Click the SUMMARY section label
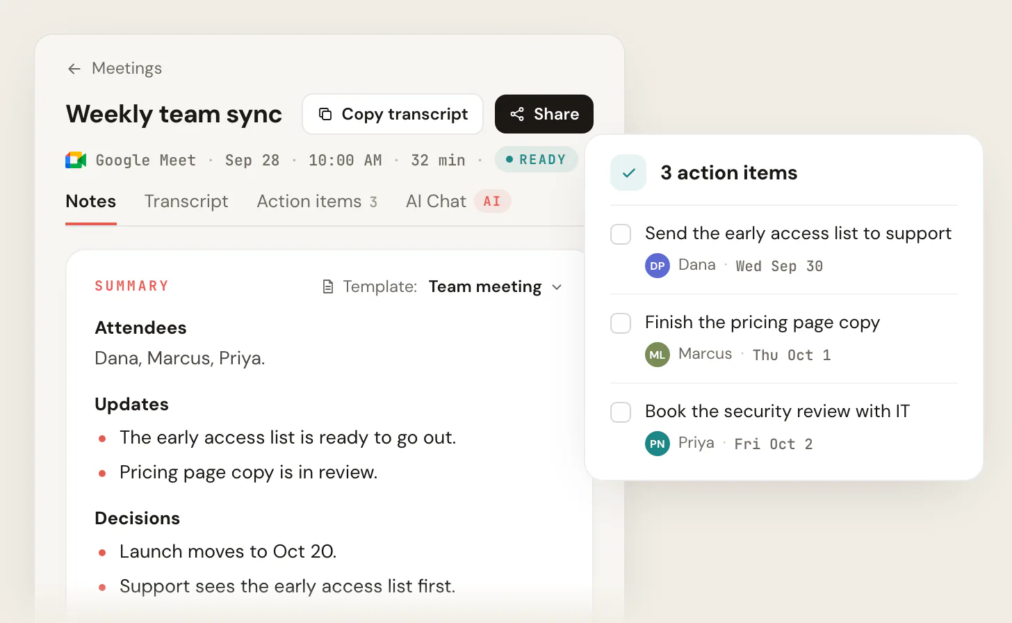The image size is (1012, 623). pos(132,286)
